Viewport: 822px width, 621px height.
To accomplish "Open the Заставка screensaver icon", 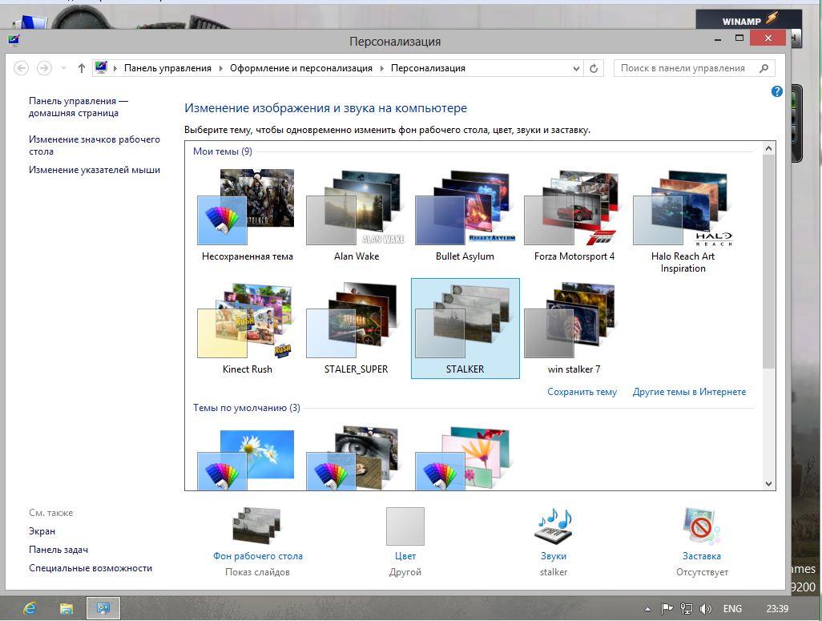I will click(702, 526).
